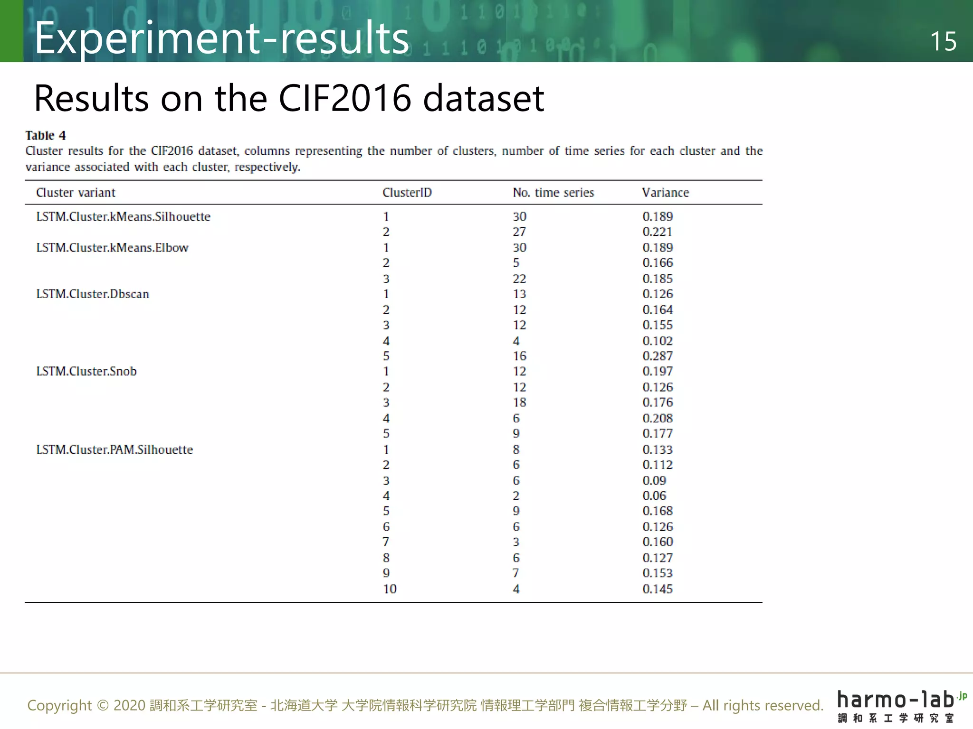Click the table caption beginning 'Cluster results'
Viewport: 973px width, 729px height.
(394, 159)
